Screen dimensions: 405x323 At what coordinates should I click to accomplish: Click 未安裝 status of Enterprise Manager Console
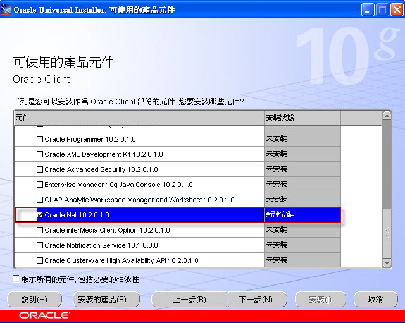(x=302, y=185)
